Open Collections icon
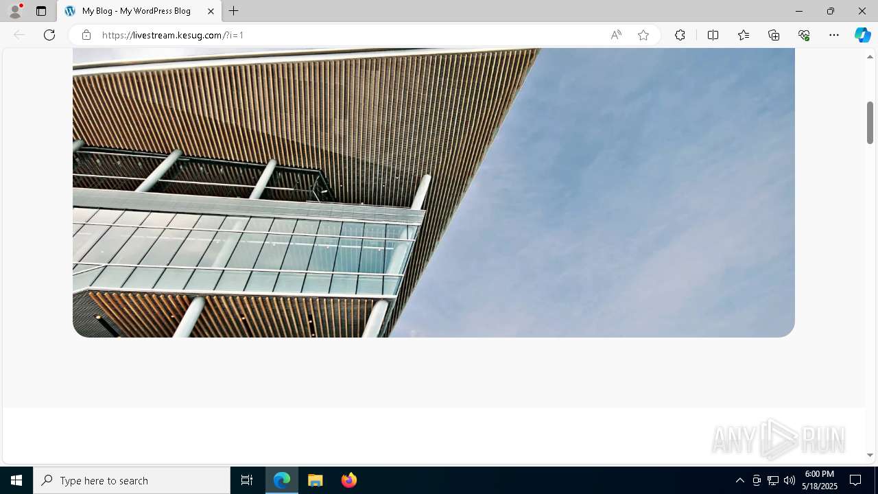878x494 pixels. click(774, 35)
